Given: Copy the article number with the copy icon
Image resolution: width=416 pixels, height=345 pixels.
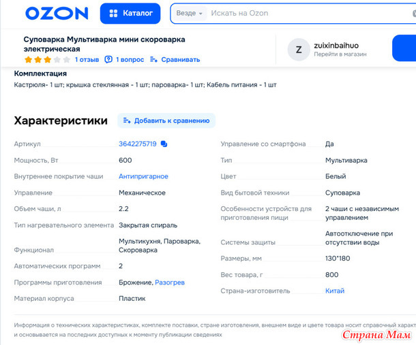Looking at the screenshot, I should 164,144.
